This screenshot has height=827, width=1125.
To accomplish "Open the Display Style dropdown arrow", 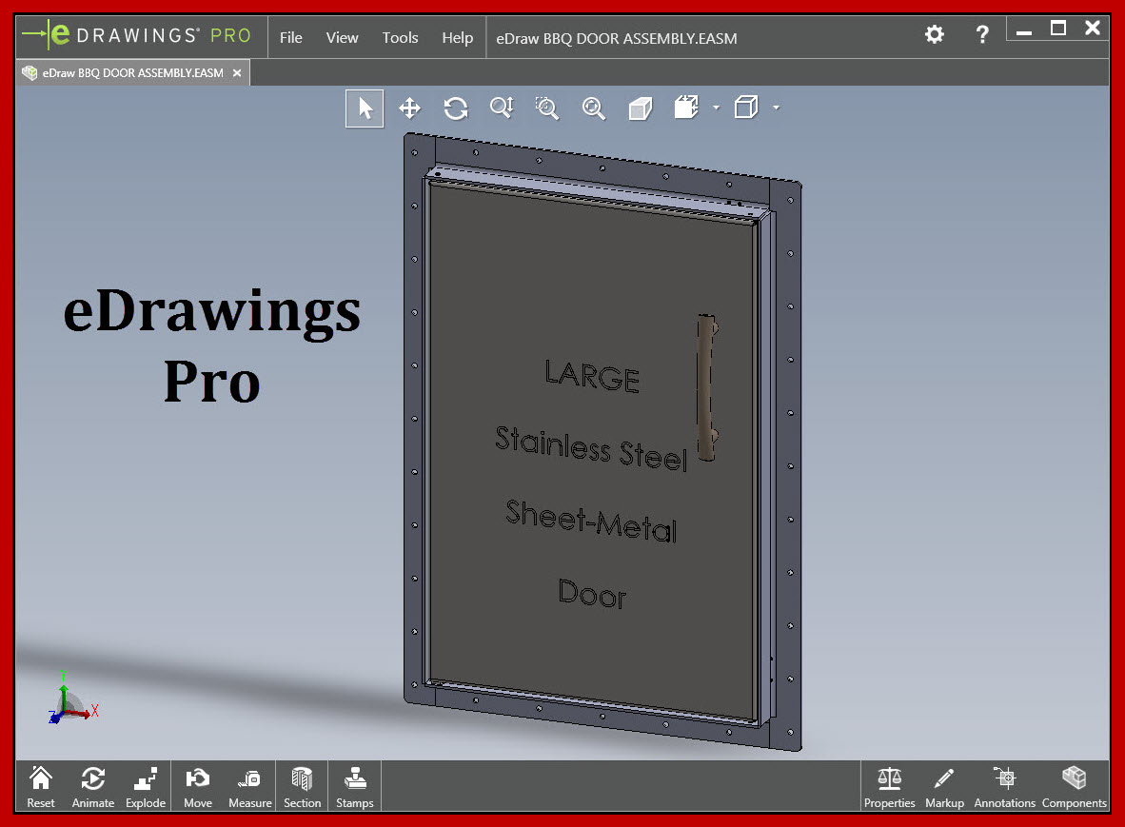I will 777,108.
